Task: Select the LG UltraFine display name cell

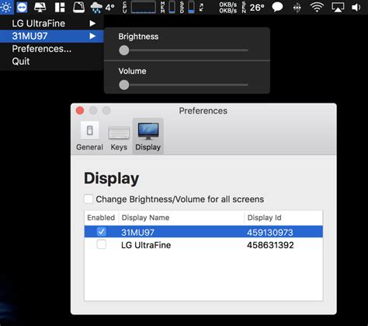Action: 146,245
